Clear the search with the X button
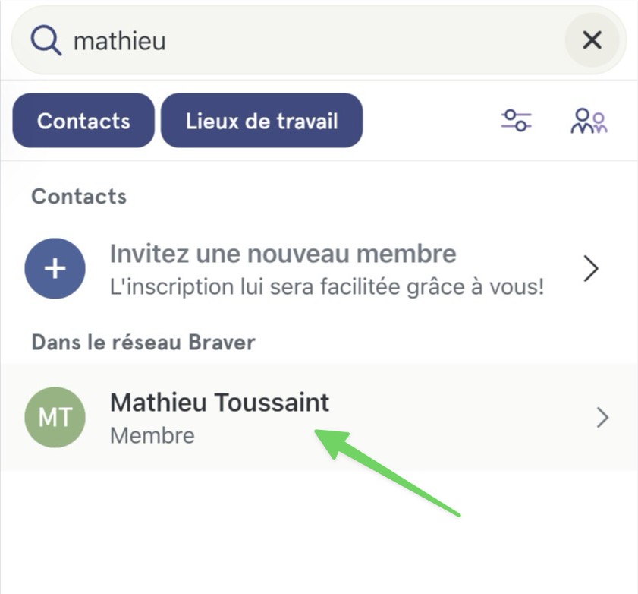638x594 pixels. click(x=592, y=40)
